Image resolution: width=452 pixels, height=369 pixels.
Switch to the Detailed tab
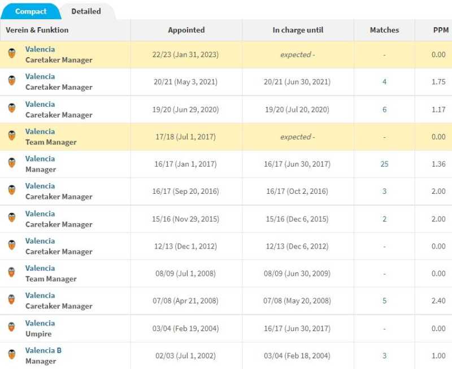[86, 11]
